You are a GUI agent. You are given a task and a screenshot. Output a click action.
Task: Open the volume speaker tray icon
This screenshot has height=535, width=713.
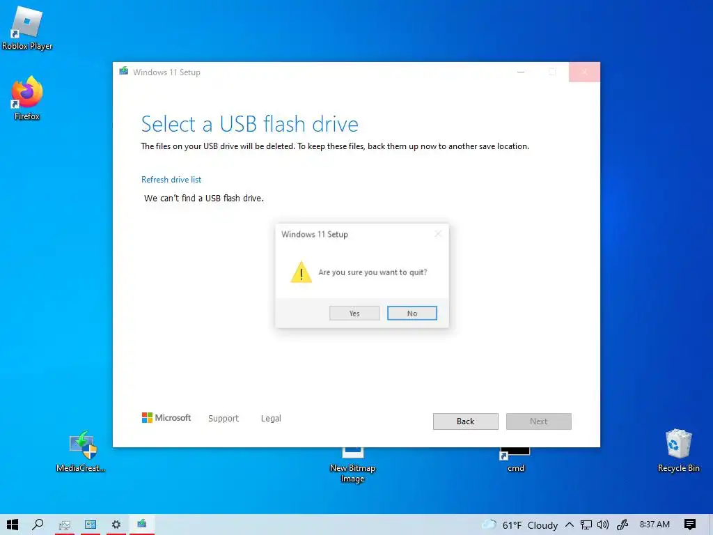coord(603,525)
